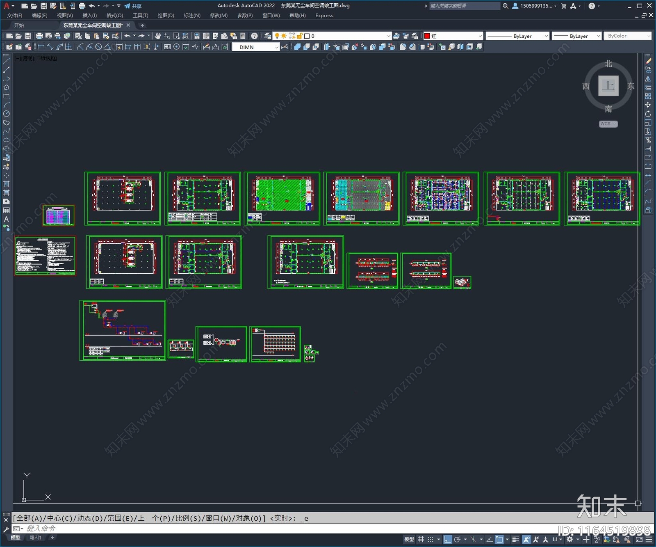Open Layer Properties Manager icon
The width and height of the screenshot is (656, 547).
click(x=268, y=36)
